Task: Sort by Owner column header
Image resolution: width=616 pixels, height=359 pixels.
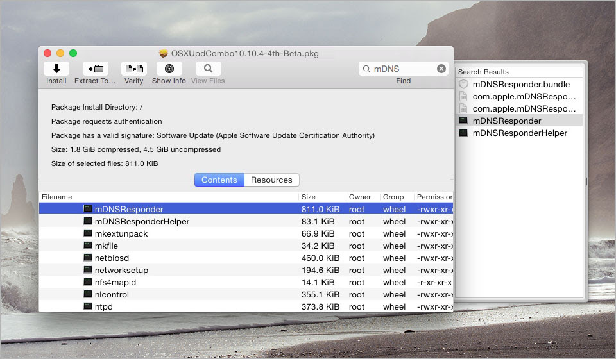Action: tap(363, 197)
